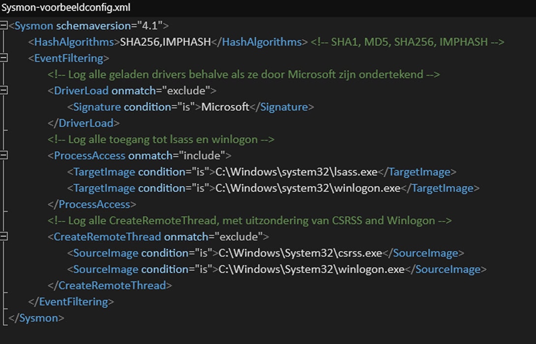Click the HashAlgorithms opening tag
This screenshot has width=536, height=344.
[x=72, y=42]
